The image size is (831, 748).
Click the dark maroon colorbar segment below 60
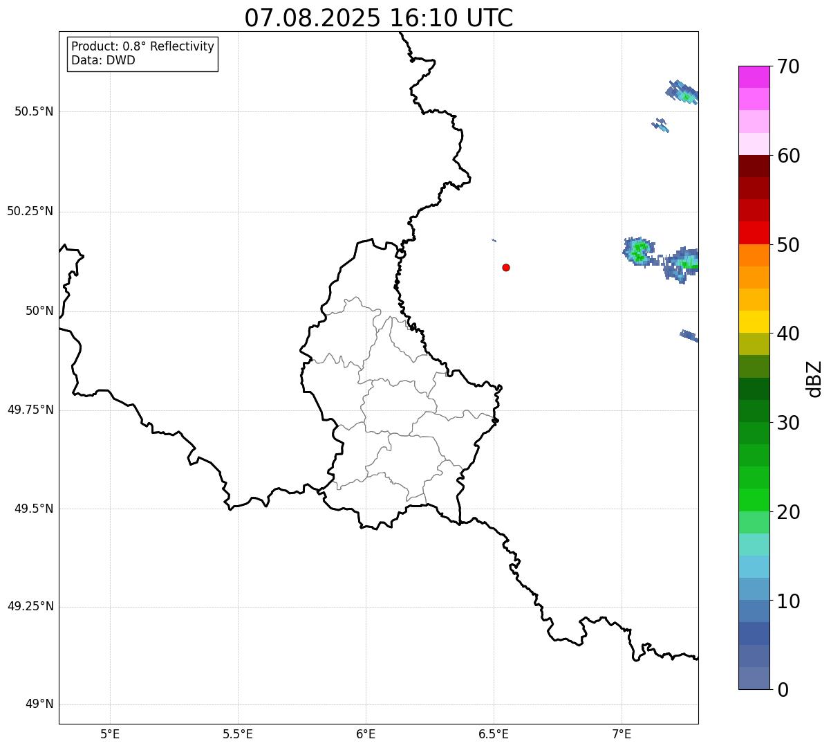tap(754, 166)
